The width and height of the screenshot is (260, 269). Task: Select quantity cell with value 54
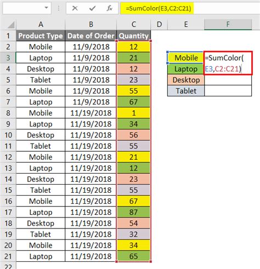[x=134, y=223]
